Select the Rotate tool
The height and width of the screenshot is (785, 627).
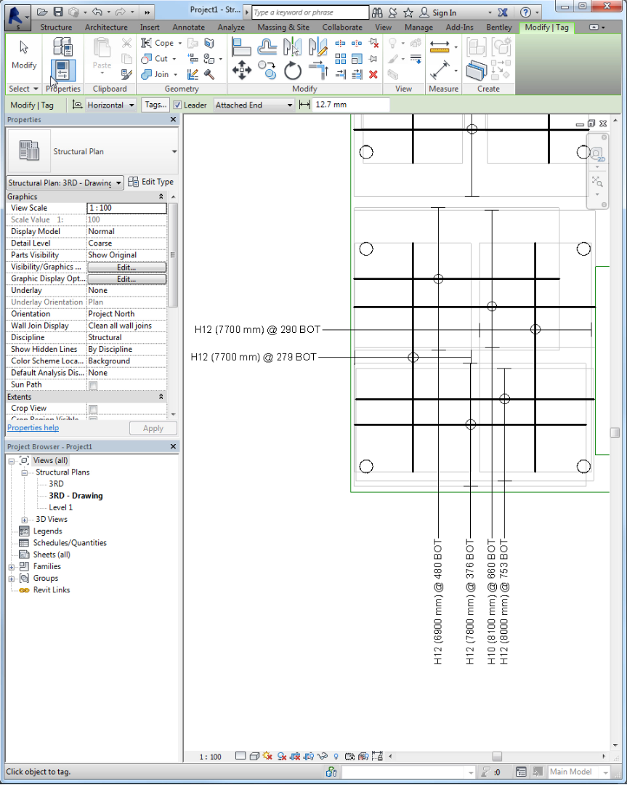[293, 71]
